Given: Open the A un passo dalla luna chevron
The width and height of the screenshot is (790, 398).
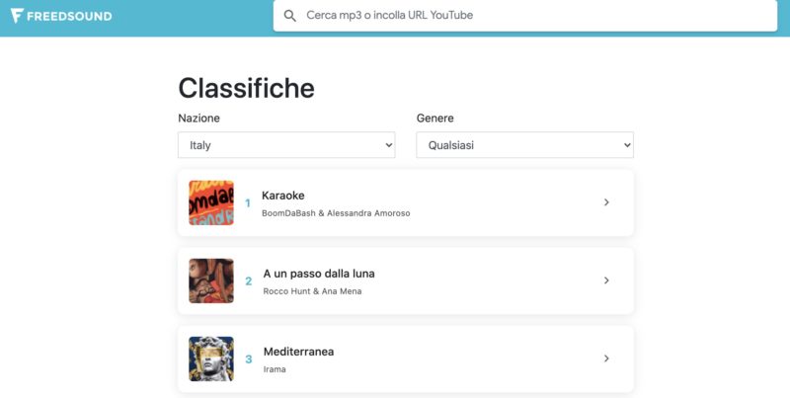Looking at the screenshot, I should (x=606, y=280).
